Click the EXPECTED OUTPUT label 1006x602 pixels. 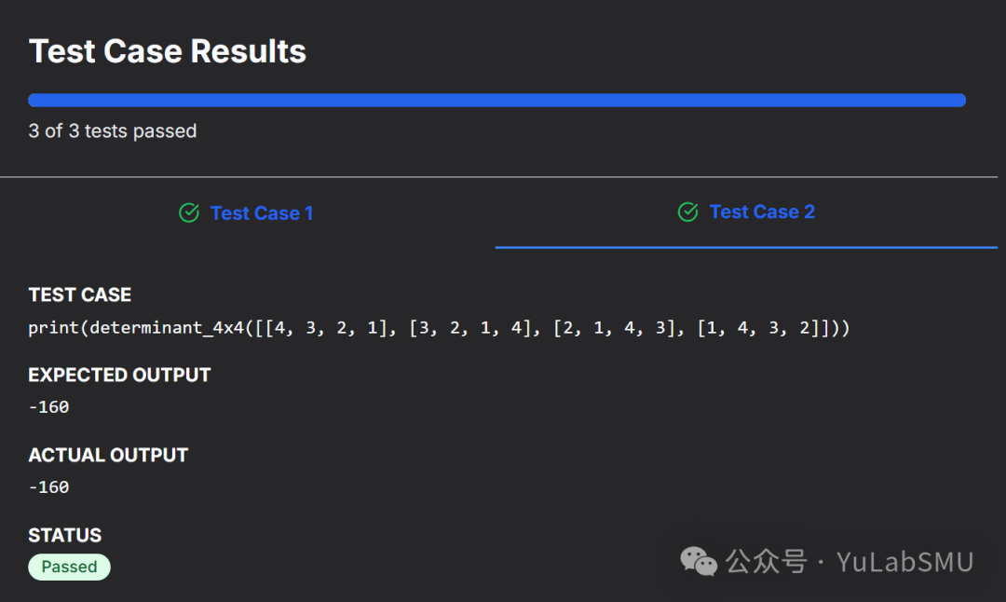[x=119, y=376]
